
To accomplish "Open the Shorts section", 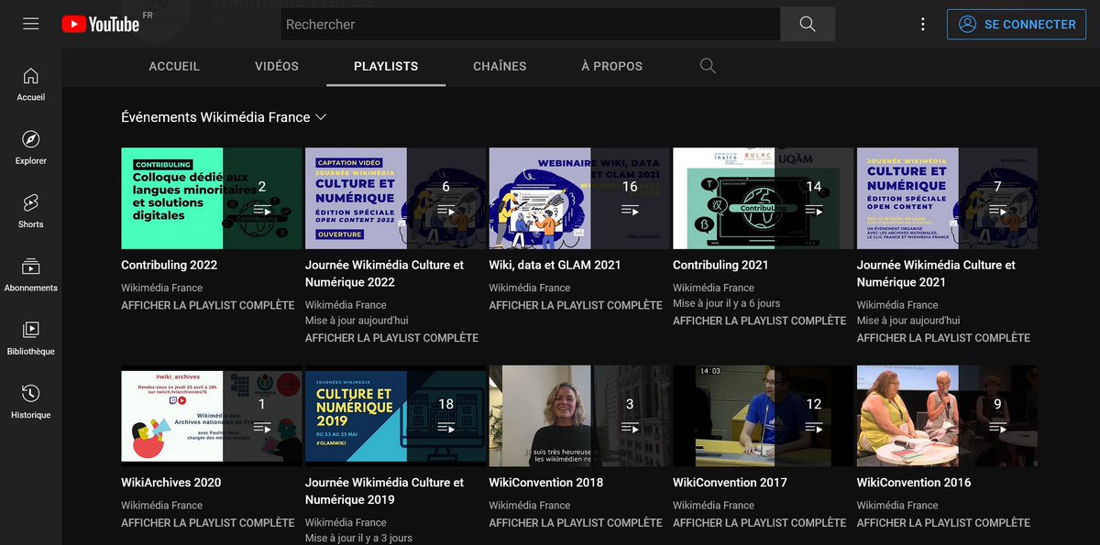I will (x=30, y=213).
